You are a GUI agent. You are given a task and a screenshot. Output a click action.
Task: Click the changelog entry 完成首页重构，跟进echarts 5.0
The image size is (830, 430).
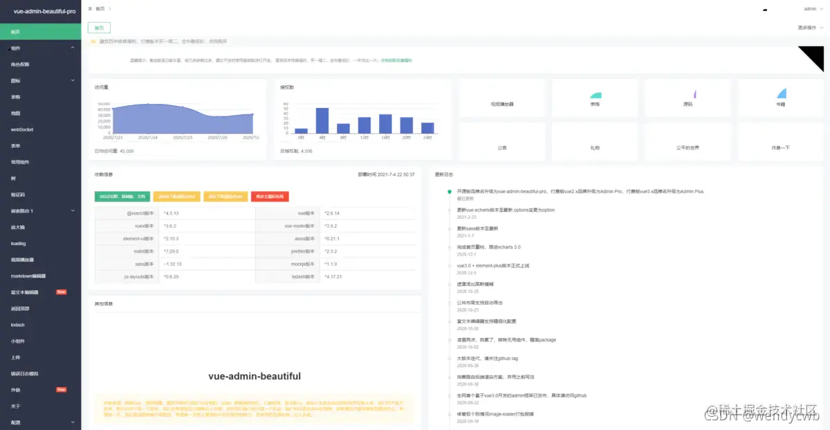(489, 247)
